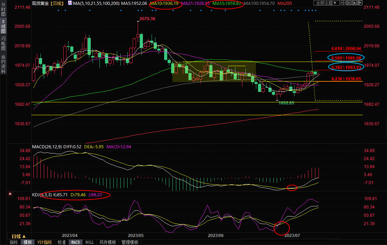Screen dimensions: 387x245
Task: Open the 闪电图 sidebar tab
Action: [3, 43]
